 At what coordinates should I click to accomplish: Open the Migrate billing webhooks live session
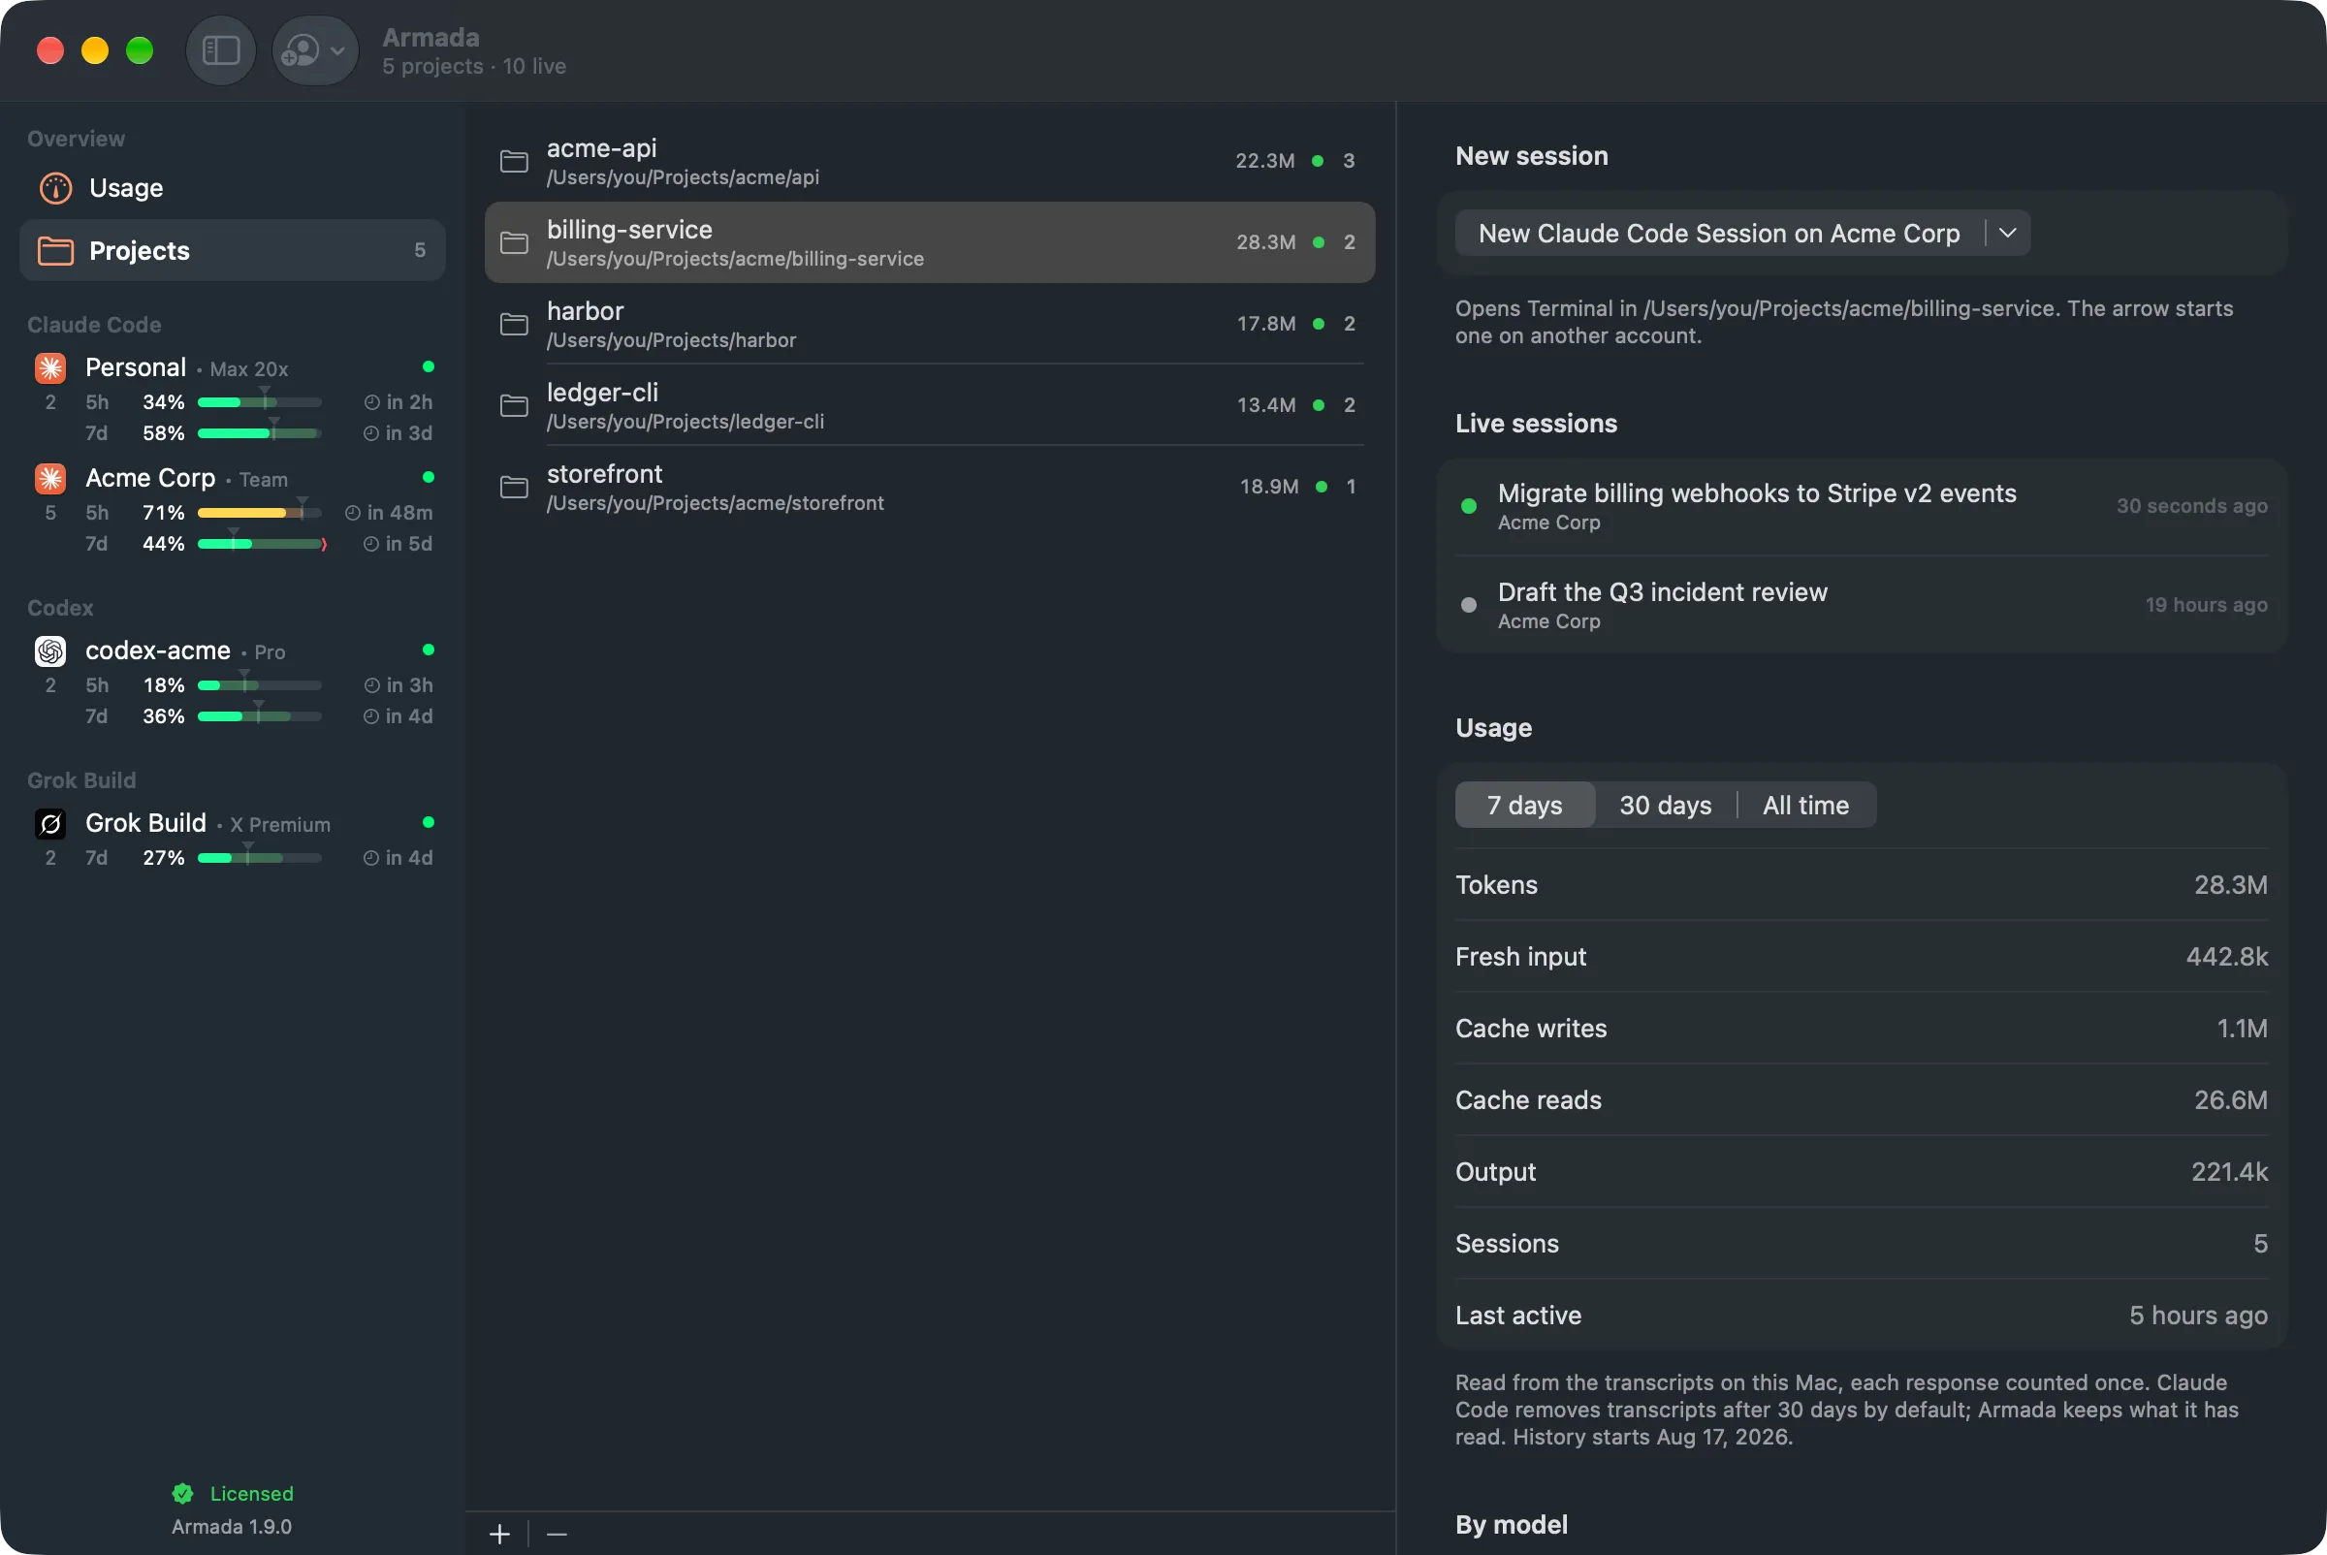[1862, 506]
